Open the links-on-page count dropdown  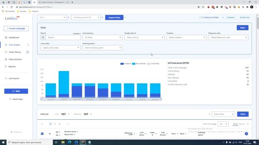pos(223,124)
